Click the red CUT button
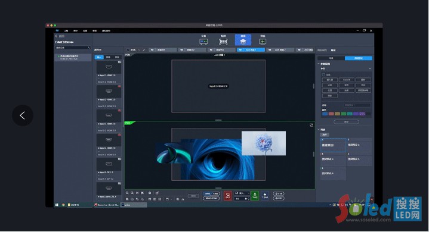The width and height of the screenshot is (429, 232). tap(228, 196)
